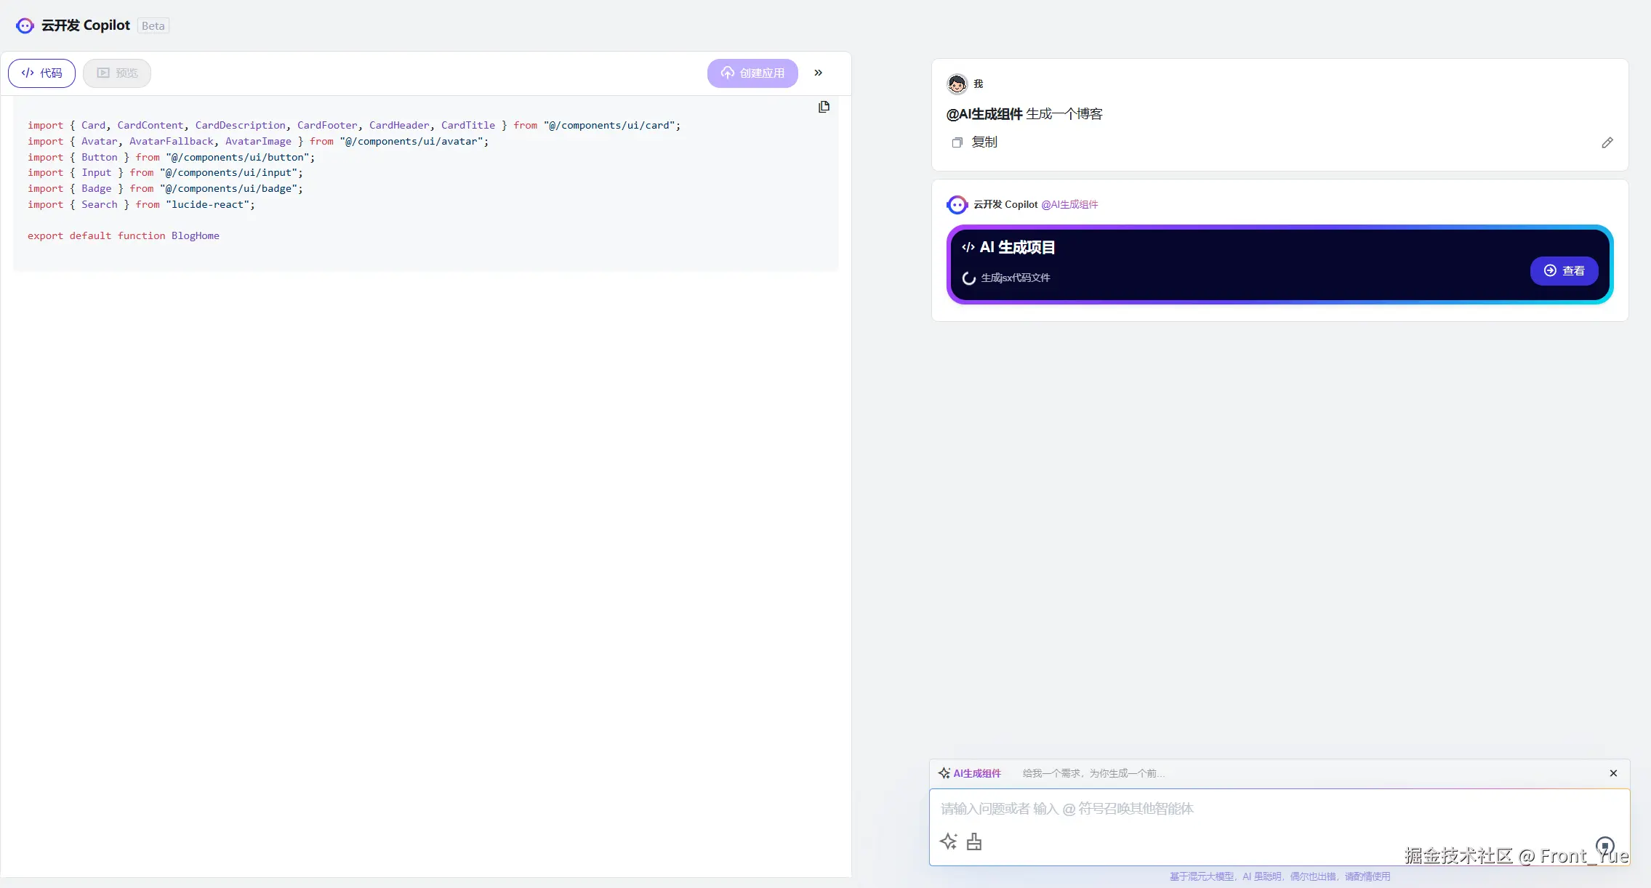Click the 云开发 Copilot logo in header
1651x888 pixels.
(25, 26)
